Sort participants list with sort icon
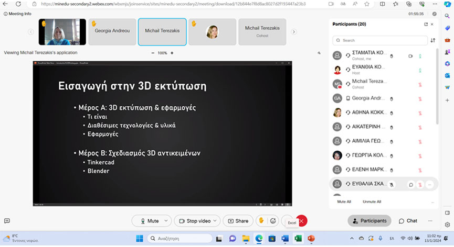The height and width of the screenshot is (247, 454). click(x=433, y=40)
